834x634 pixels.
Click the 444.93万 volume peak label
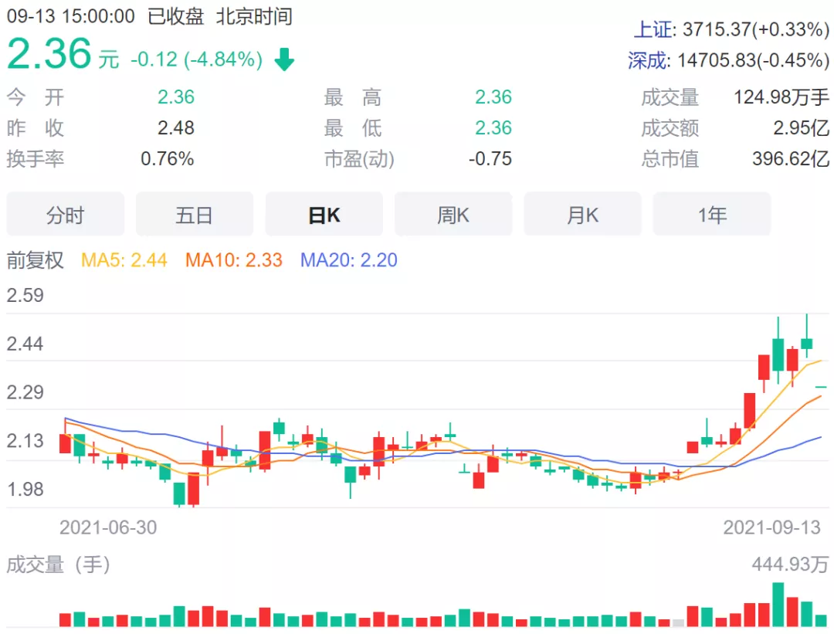pos(789,565)
